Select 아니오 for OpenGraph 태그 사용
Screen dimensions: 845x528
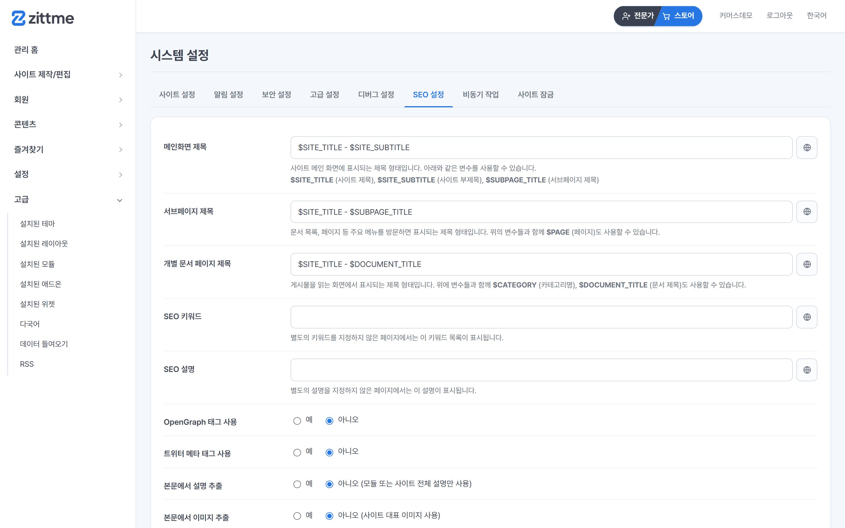coord(329,421)
